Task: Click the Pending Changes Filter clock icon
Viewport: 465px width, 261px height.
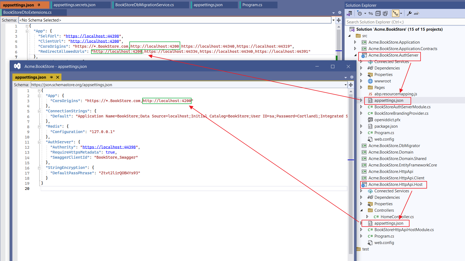Action: (359, 13)
